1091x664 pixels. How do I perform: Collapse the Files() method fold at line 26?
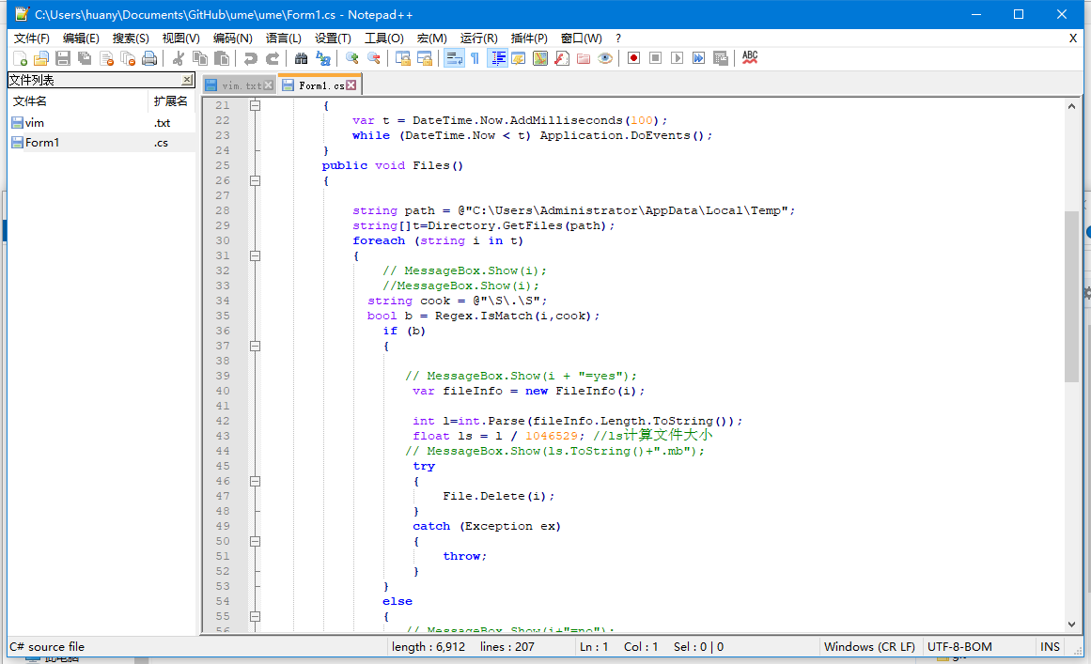[256, 180]
